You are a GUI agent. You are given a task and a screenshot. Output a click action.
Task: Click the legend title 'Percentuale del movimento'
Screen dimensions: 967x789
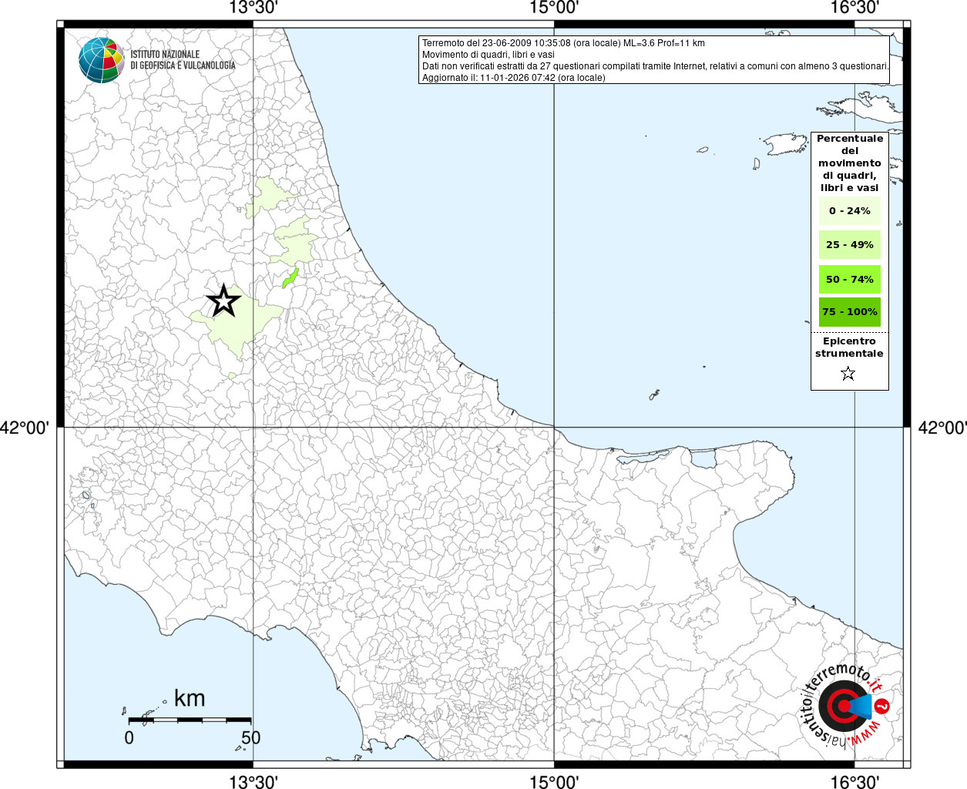tap(850, 163)
